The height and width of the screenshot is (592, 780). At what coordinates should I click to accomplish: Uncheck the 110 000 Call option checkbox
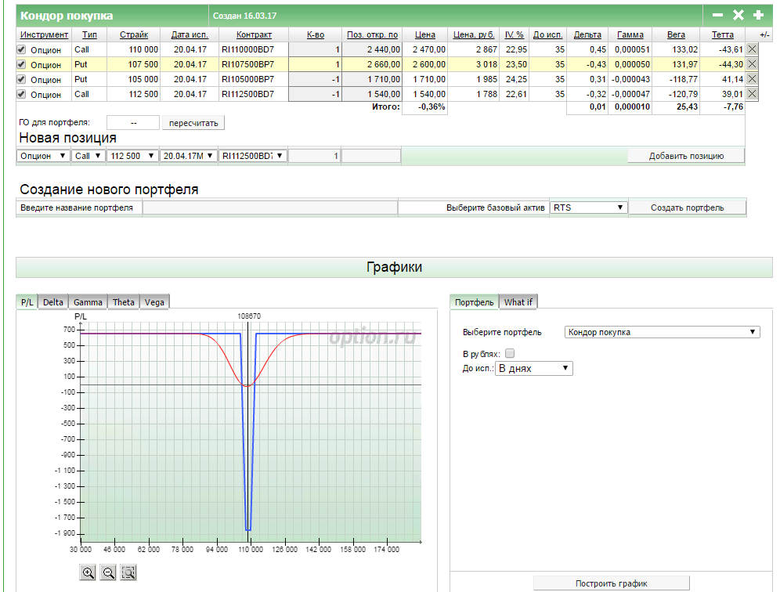(x=22, y=49)
